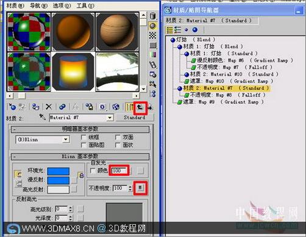Open the Material Effects Channel icon
The width and height of the screenshot is (306, 237).
coord(102,107)
